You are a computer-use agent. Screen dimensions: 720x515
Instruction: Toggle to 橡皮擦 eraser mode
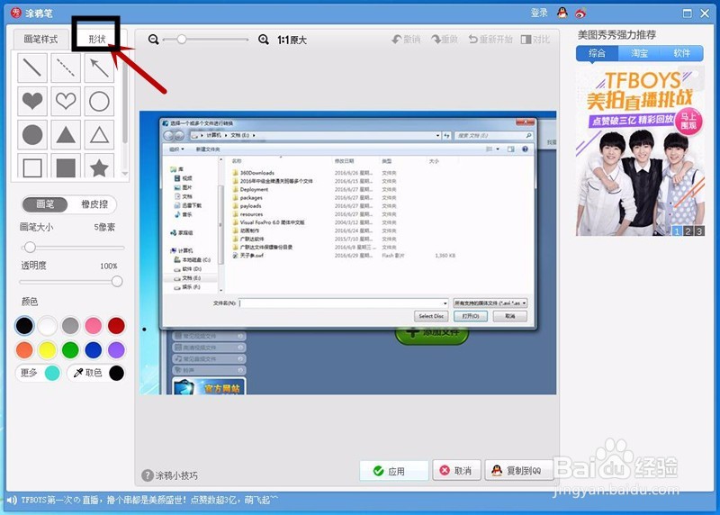pyautogui.click(x=94, y=204)
